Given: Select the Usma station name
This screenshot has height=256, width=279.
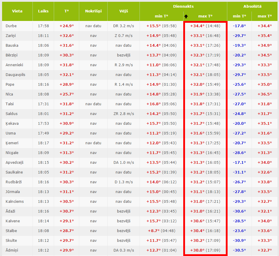Looking at the screenshot, I should (x=11, y=133).
